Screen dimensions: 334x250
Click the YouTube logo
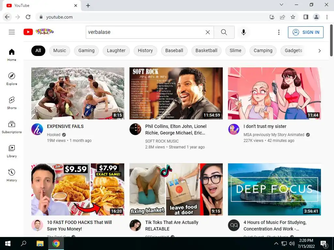click(38, 32)
